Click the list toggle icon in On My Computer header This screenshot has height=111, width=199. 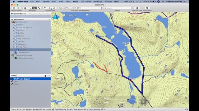click(x=49, y=19)
